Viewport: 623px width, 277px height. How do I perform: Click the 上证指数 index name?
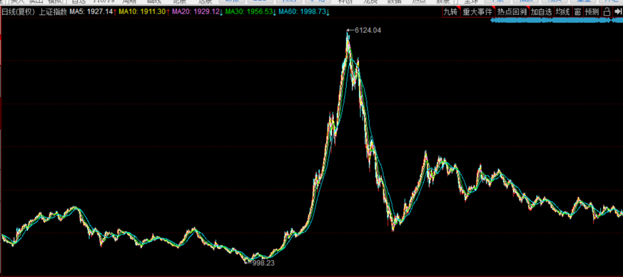(x=53, y=12)
